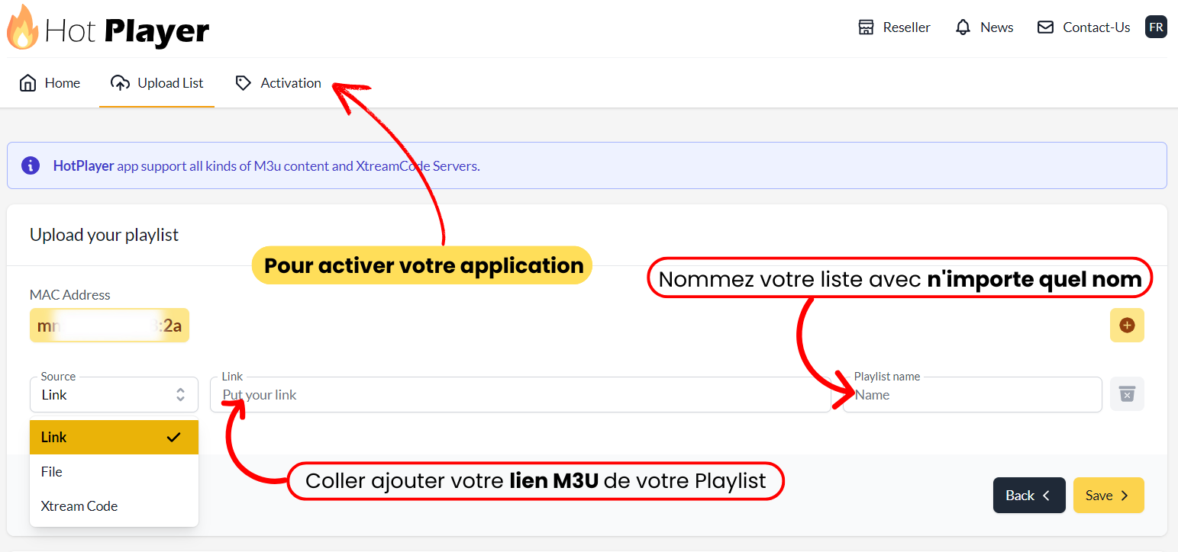
Task: Click the Upload List cloud icon
Action: 120,83
